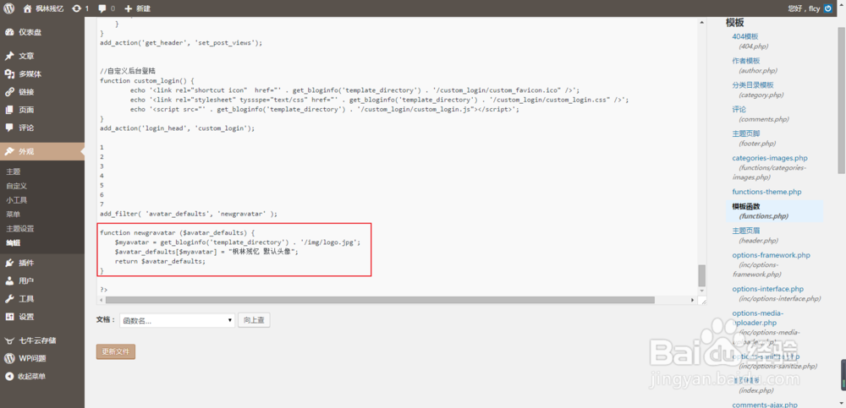Click the 七牛云存储 icon
The image size is (846, 408).
pos(9,340)
